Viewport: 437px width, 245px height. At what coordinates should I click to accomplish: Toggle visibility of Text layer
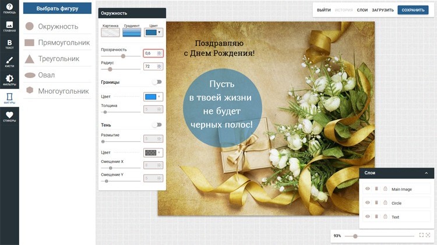point(368,216)
